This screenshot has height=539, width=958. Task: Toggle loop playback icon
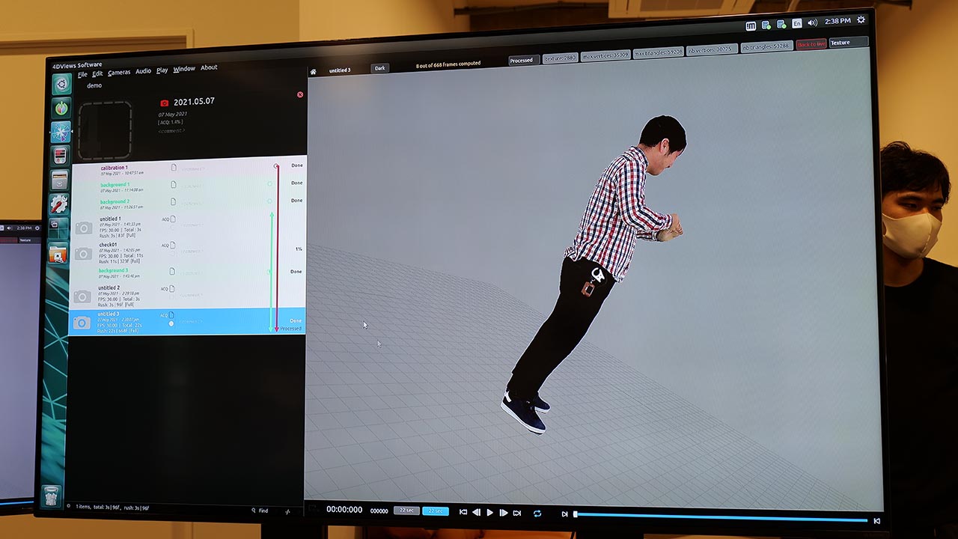(537, 513)
